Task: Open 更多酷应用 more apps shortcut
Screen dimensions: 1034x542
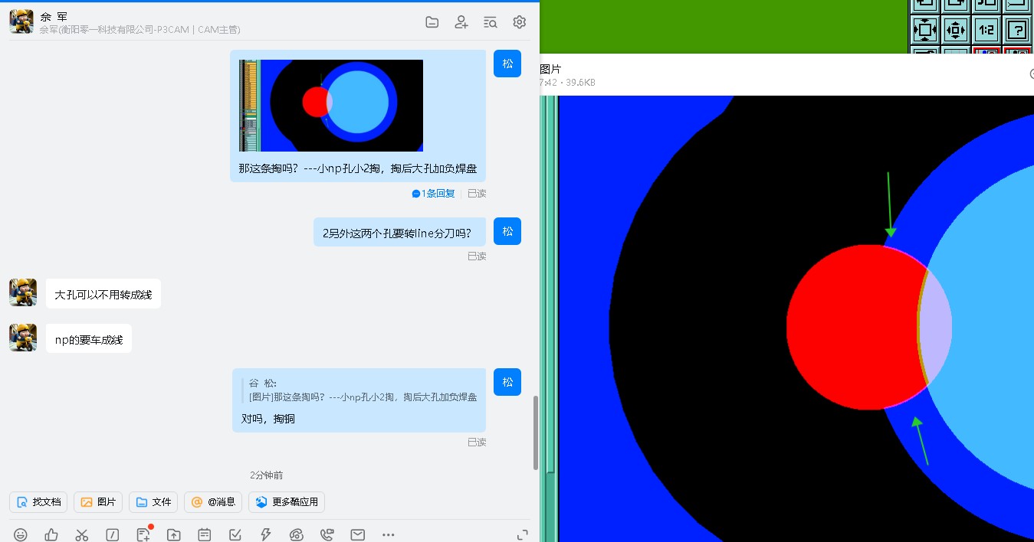Action: pyautogui.click(x=287, y=502)
